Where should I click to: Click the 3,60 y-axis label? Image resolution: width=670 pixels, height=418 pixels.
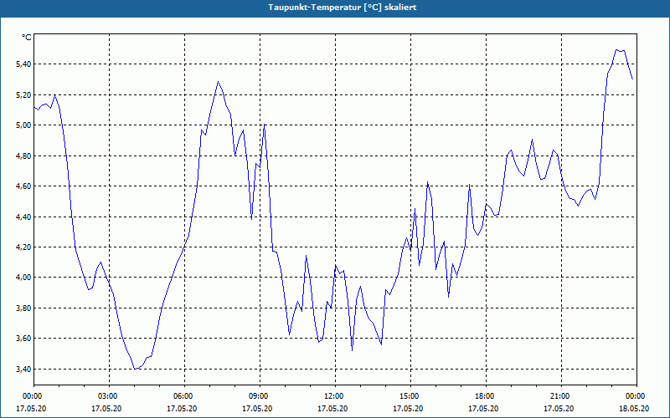(23, 339)
